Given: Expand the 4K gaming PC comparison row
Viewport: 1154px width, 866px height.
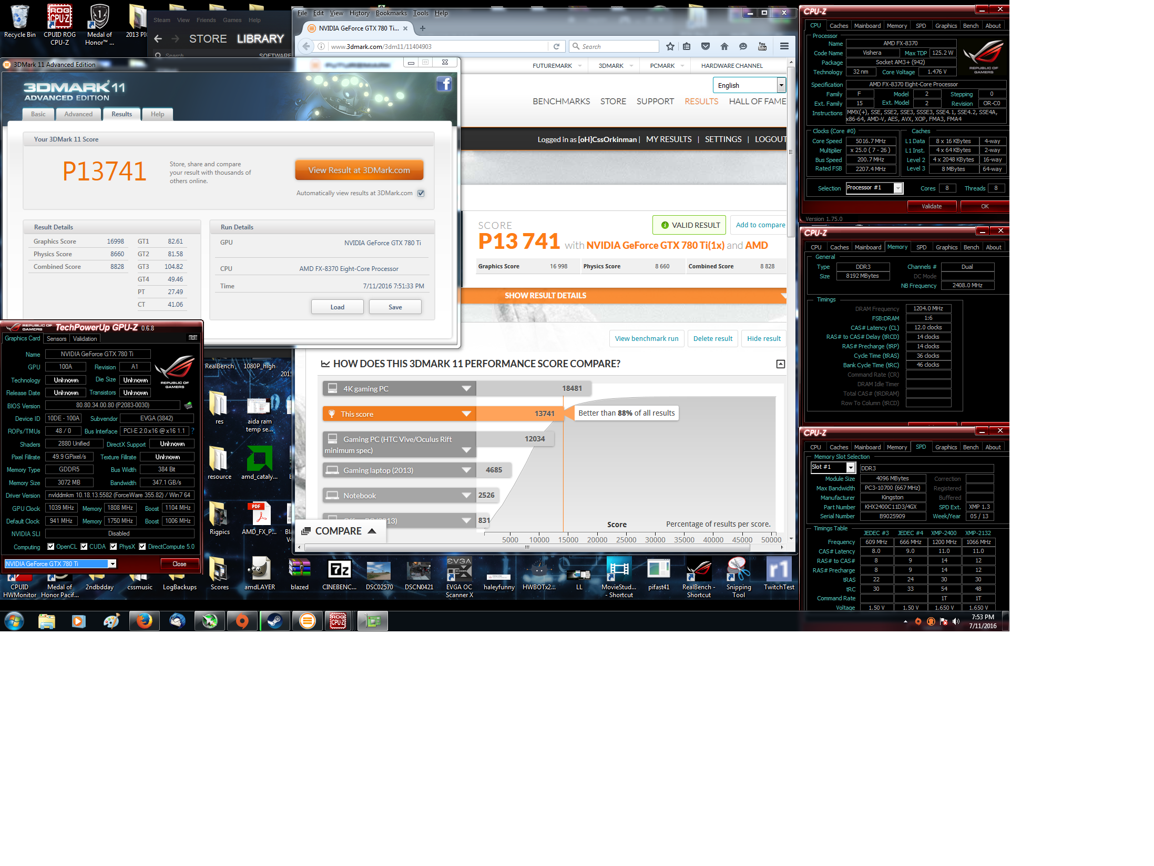Looking at the screenshot, I should [x=466, y=388].
